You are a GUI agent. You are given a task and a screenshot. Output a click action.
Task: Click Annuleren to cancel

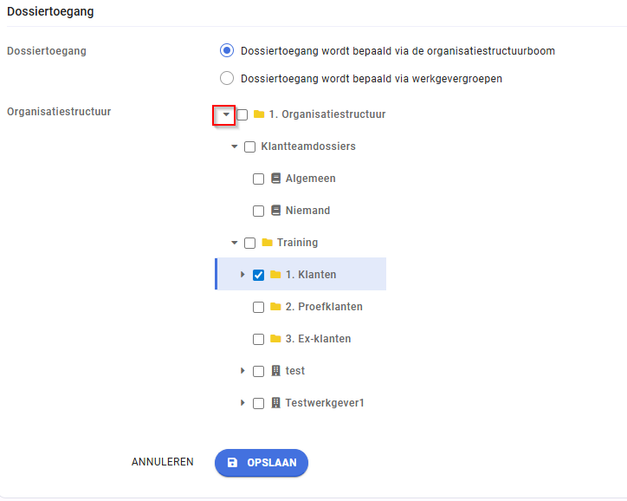click(162, 462)
